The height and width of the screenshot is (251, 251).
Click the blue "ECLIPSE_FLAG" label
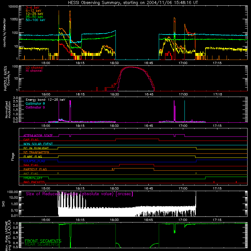34,161
